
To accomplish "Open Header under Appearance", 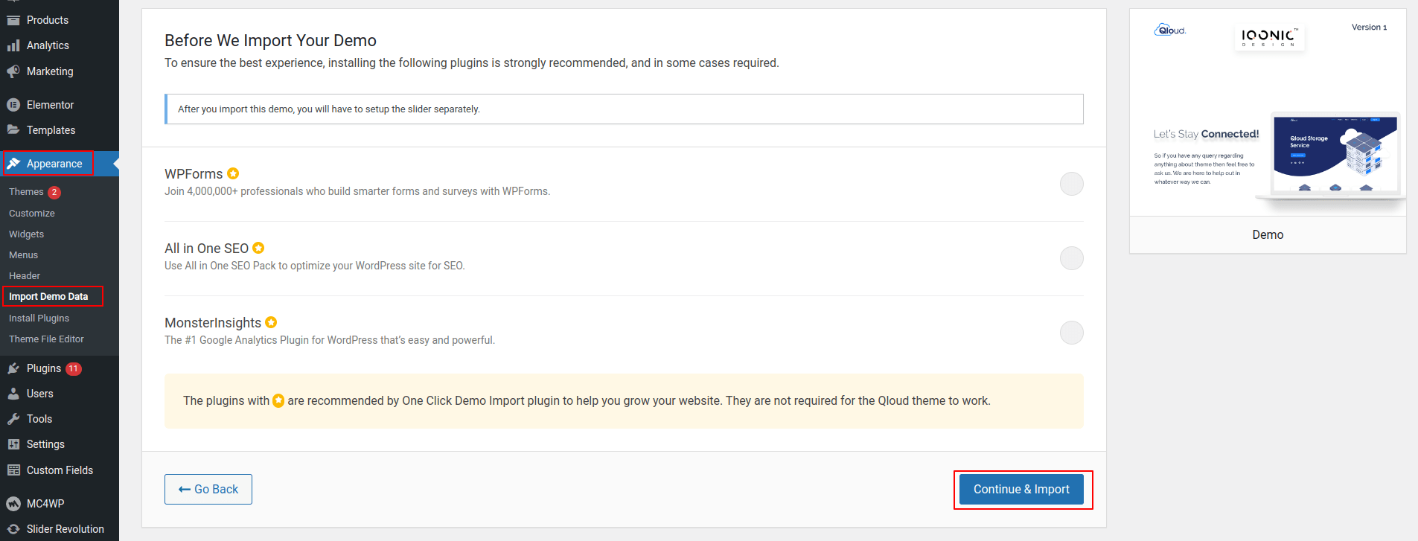I will pyautogui.click(x=25, y=275).
